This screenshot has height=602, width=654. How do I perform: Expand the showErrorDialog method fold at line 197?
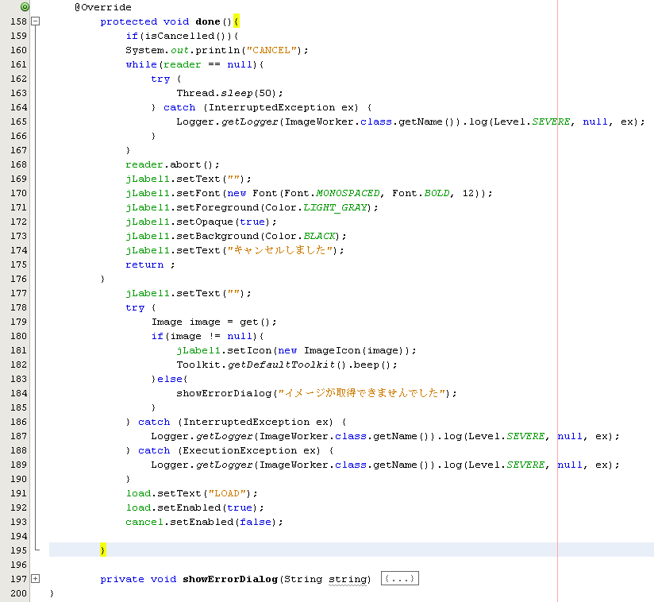point(35,579)
